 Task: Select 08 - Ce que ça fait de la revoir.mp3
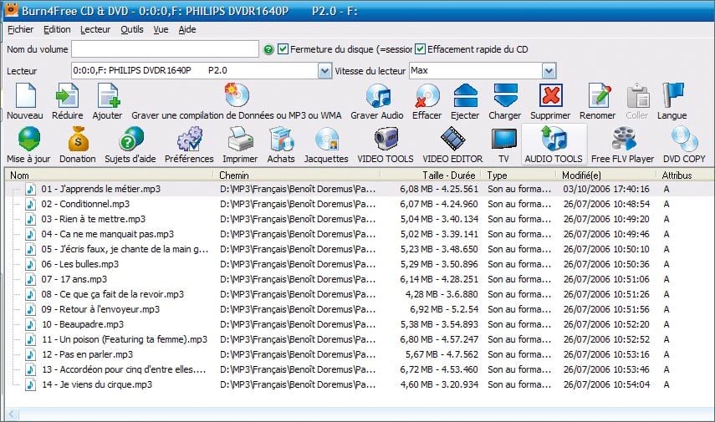(113, 294)
